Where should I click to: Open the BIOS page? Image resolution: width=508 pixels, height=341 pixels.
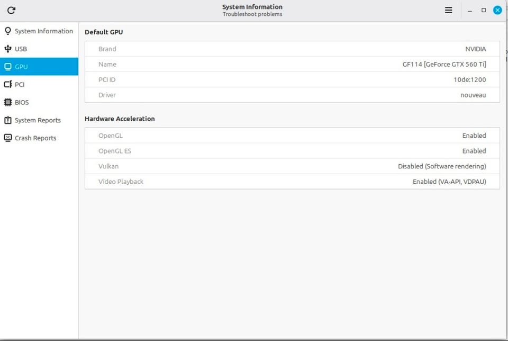pos(39,102)
